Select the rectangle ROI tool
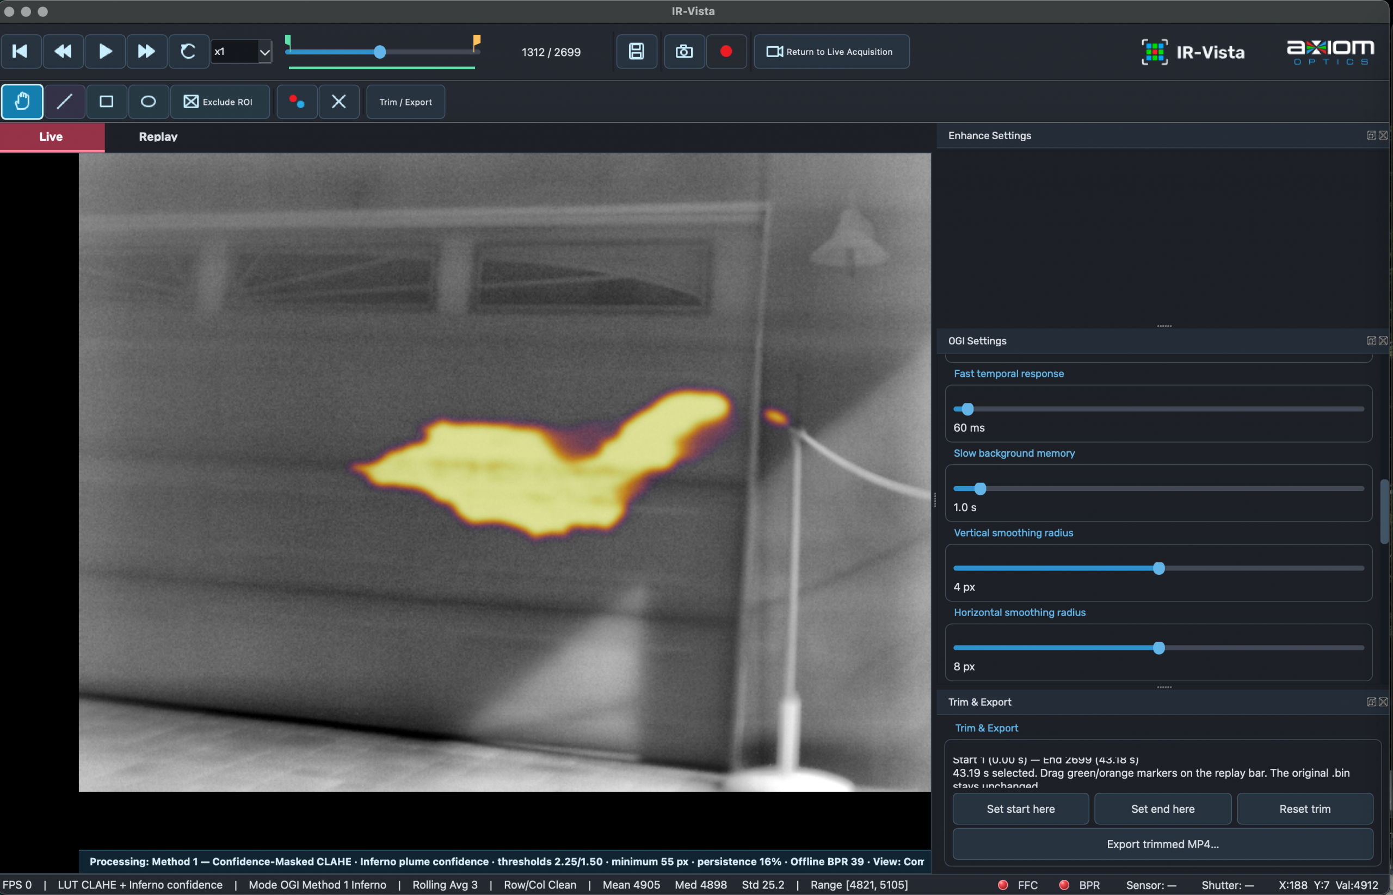The image size is (1393, 895). pyautogui.click(x=107, y=102)
